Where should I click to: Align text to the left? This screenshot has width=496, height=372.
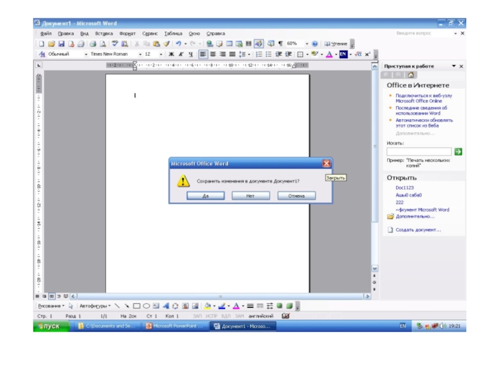point(203,54)
